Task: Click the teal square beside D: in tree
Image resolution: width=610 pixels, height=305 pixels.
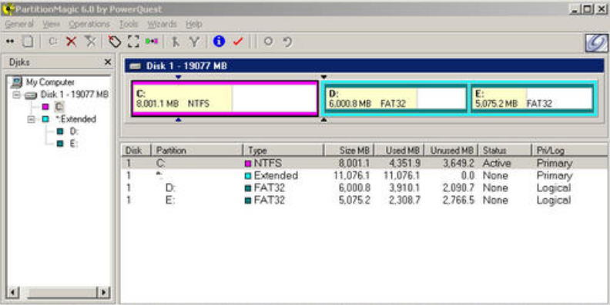Action: point(60,131)
